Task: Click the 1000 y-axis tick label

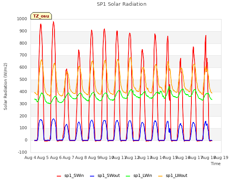Action: 22,19
